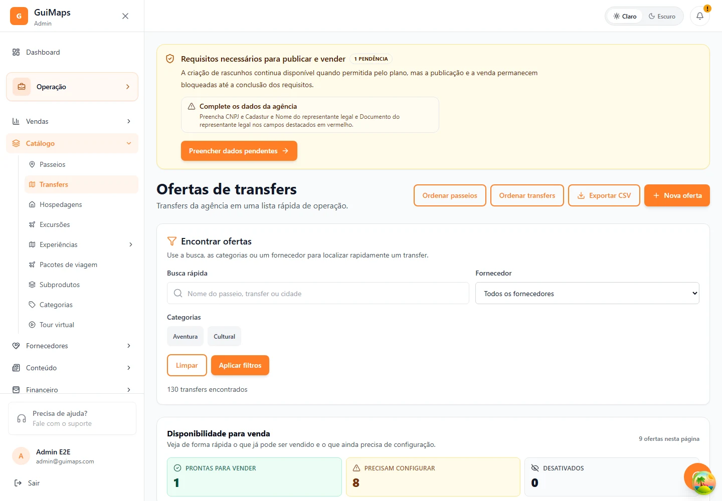Image resolution: width=722 pixels, height=501 pixels.
Task: Go to the Dashboard menu item
Action: point(72,52)
